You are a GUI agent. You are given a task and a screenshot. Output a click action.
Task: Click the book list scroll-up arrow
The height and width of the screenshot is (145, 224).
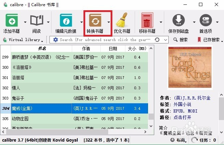click(x=151, y=48)
